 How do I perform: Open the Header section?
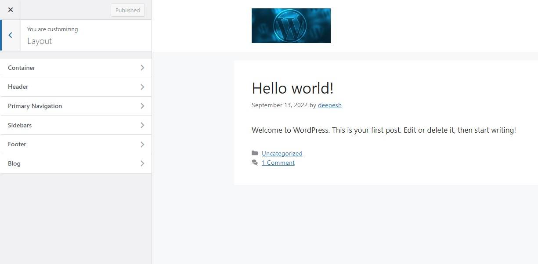[76, 87]
